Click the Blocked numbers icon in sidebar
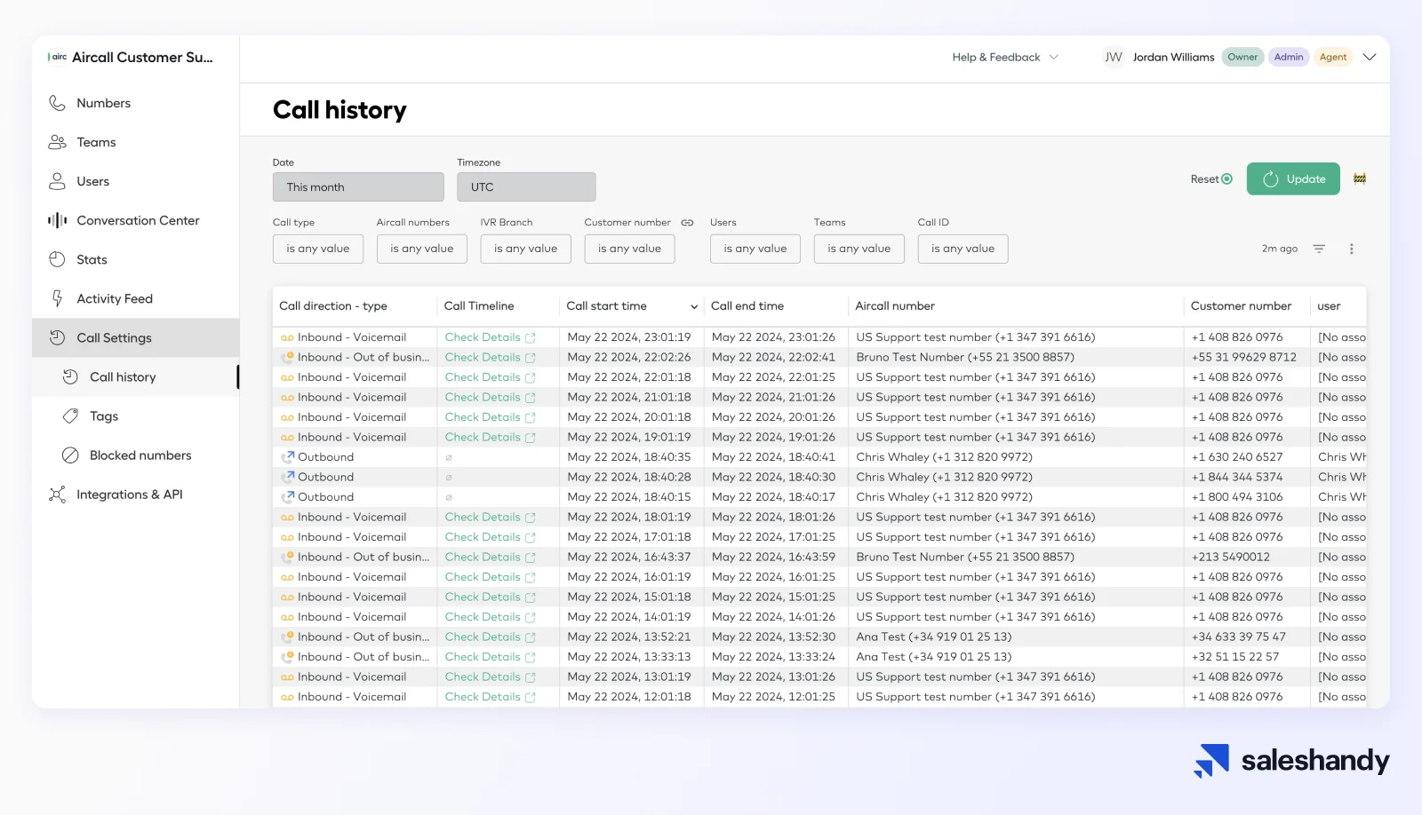Viewport: 1422px width, 815px height. (70, 455)
